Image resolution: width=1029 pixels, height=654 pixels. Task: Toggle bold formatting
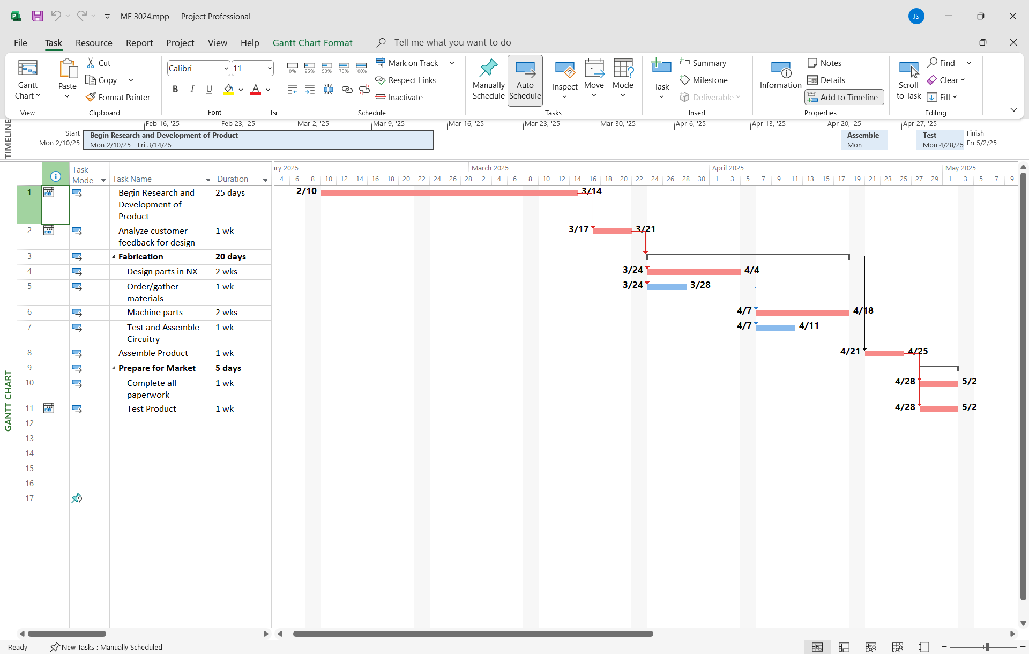(175, 89)
